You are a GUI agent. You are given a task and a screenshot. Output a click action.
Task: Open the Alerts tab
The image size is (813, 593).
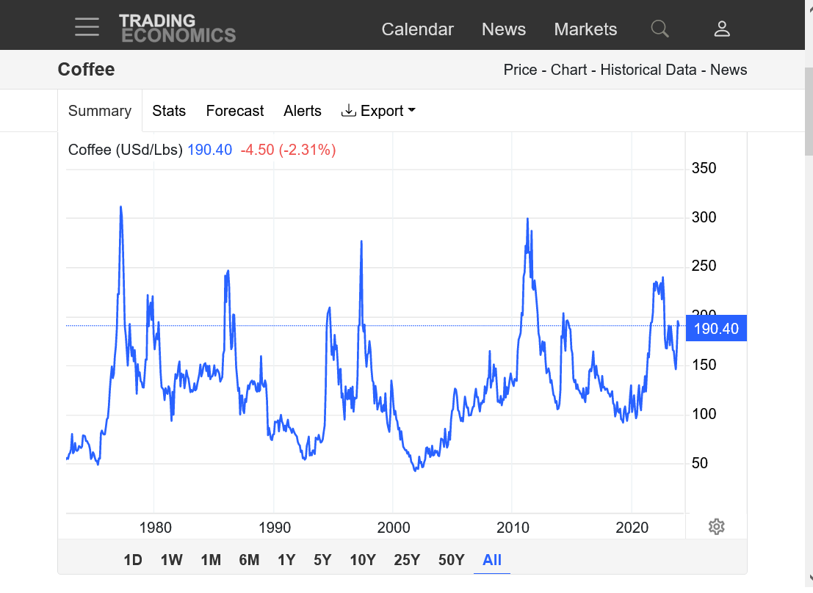click(303, 111)
